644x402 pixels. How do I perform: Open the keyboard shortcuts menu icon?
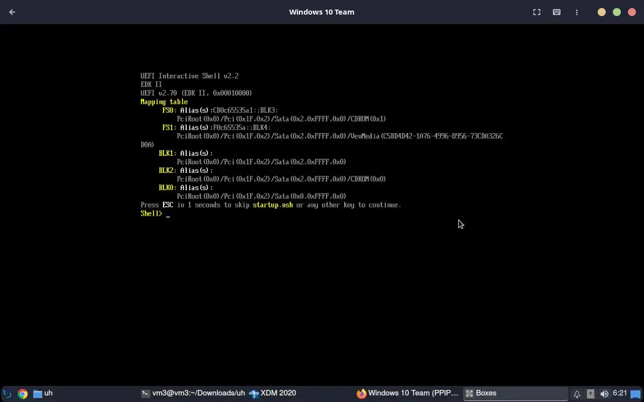556,12
